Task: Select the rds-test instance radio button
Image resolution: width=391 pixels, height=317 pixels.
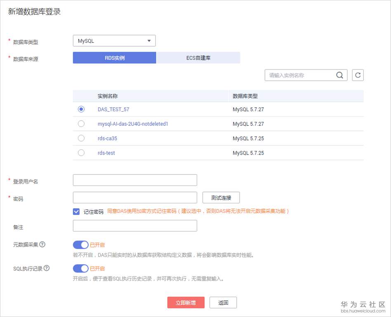Action: click(81, 153)
